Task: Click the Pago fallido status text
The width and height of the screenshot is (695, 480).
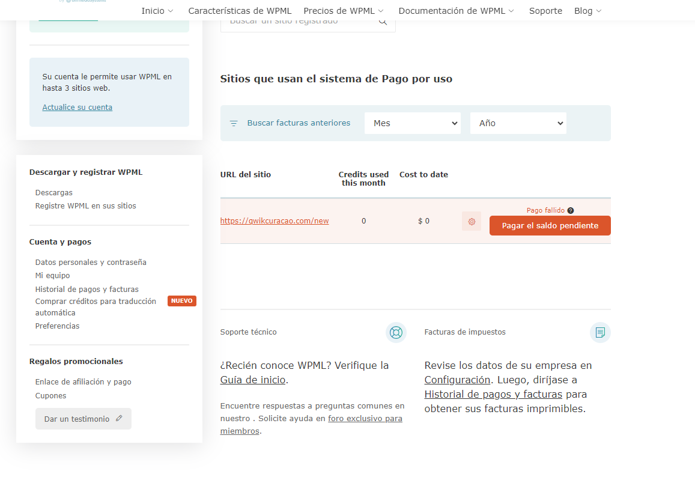Action: (x=545, y=210)
